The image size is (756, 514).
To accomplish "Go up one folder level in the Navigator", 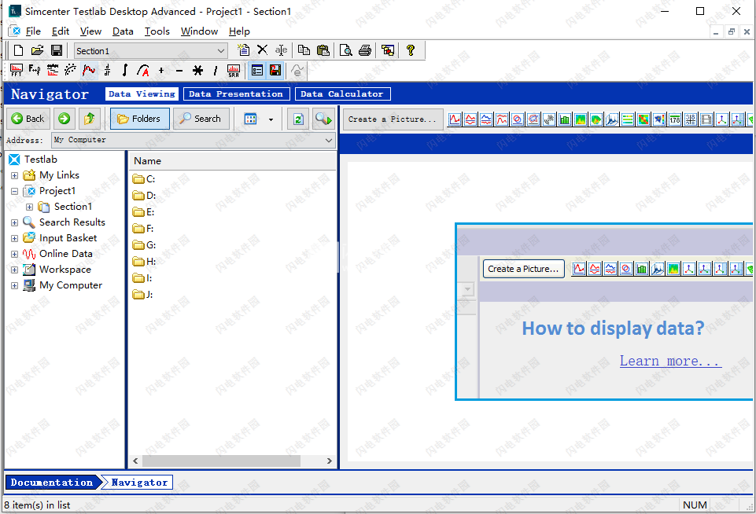I will click(89, 119).
